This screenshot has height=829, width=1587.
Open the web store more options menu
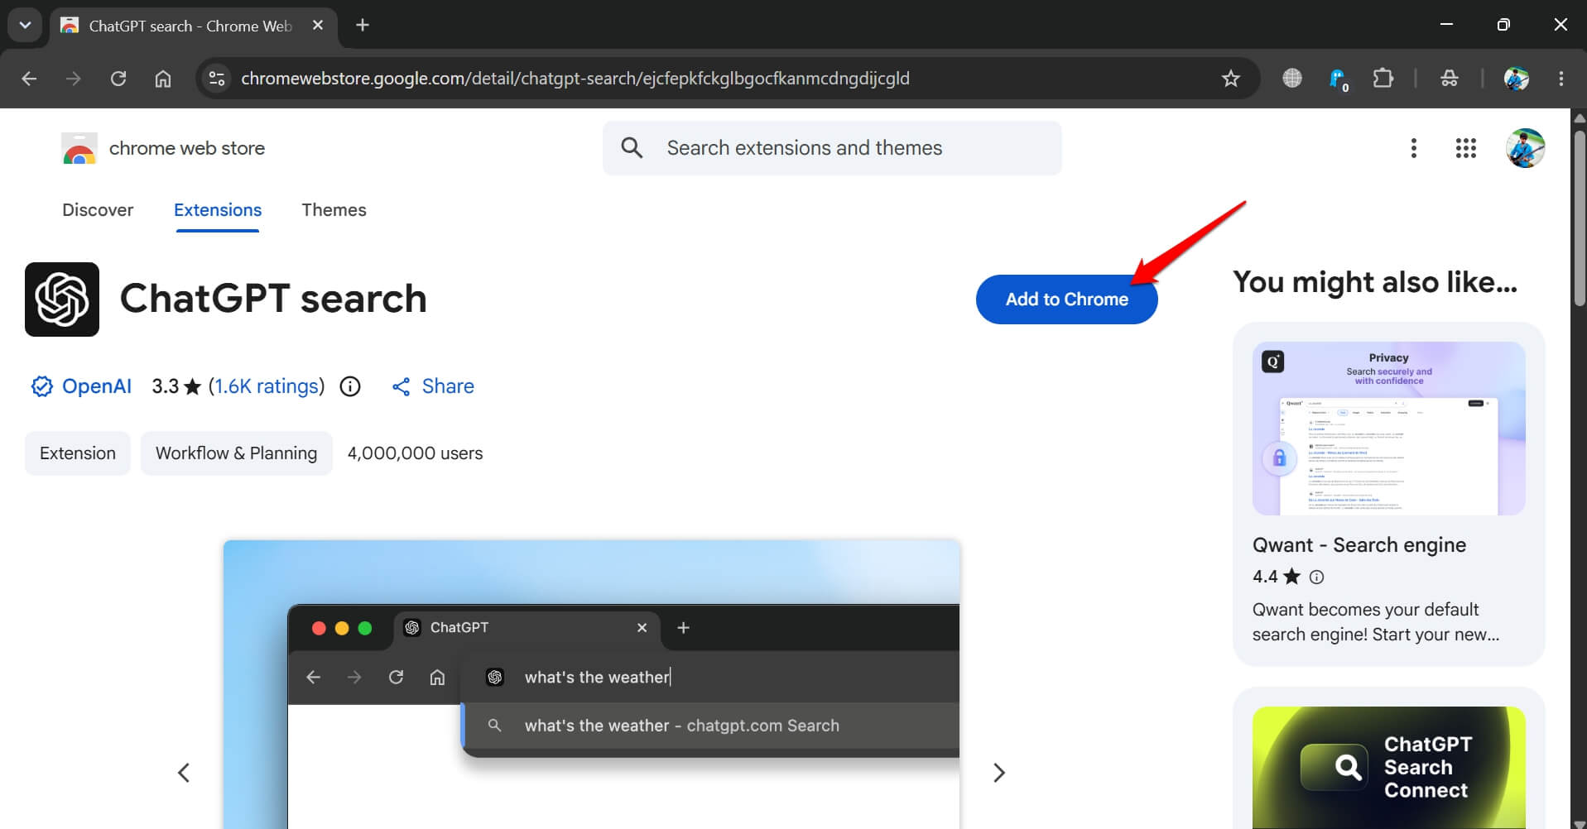tap(1414, 148)
